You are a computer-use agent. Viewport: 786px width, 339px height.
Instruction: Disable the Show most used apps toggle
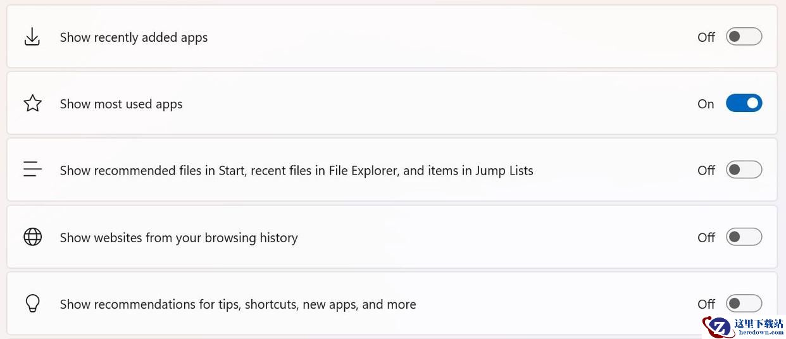tap(744, 103)
